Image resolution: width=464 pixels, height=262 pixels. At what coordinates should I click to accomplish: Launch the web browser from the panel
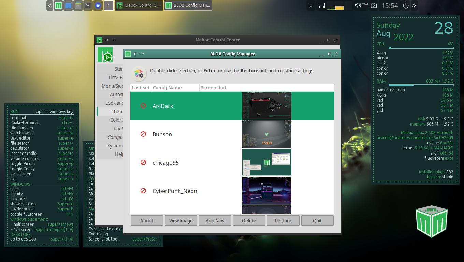coord(98,5)
